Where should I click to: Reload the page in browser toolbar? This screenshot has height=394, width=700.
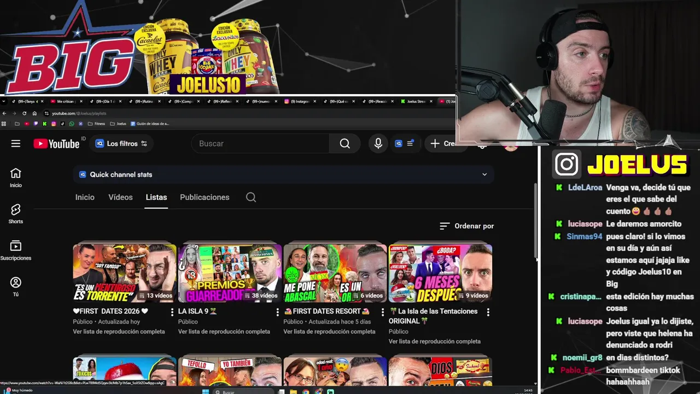click(24, 113)
